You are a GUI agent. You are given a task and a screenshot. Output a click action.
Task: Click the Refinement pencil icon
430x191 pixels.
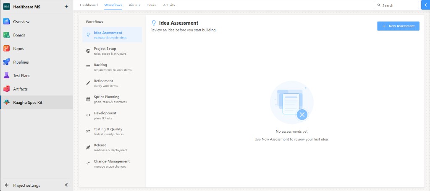point(88,83)
